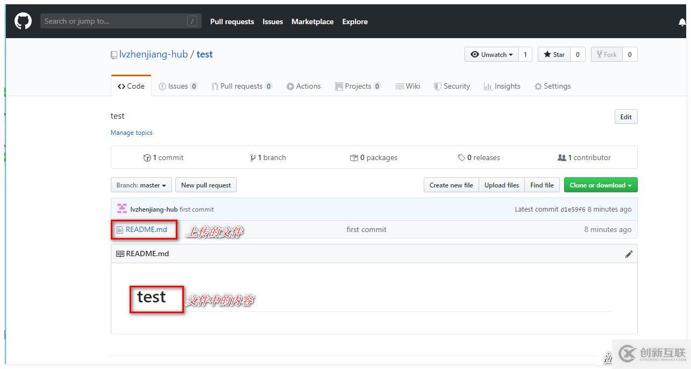Open the Wiki tab
The image size is (691, 369).
(408, 86)
